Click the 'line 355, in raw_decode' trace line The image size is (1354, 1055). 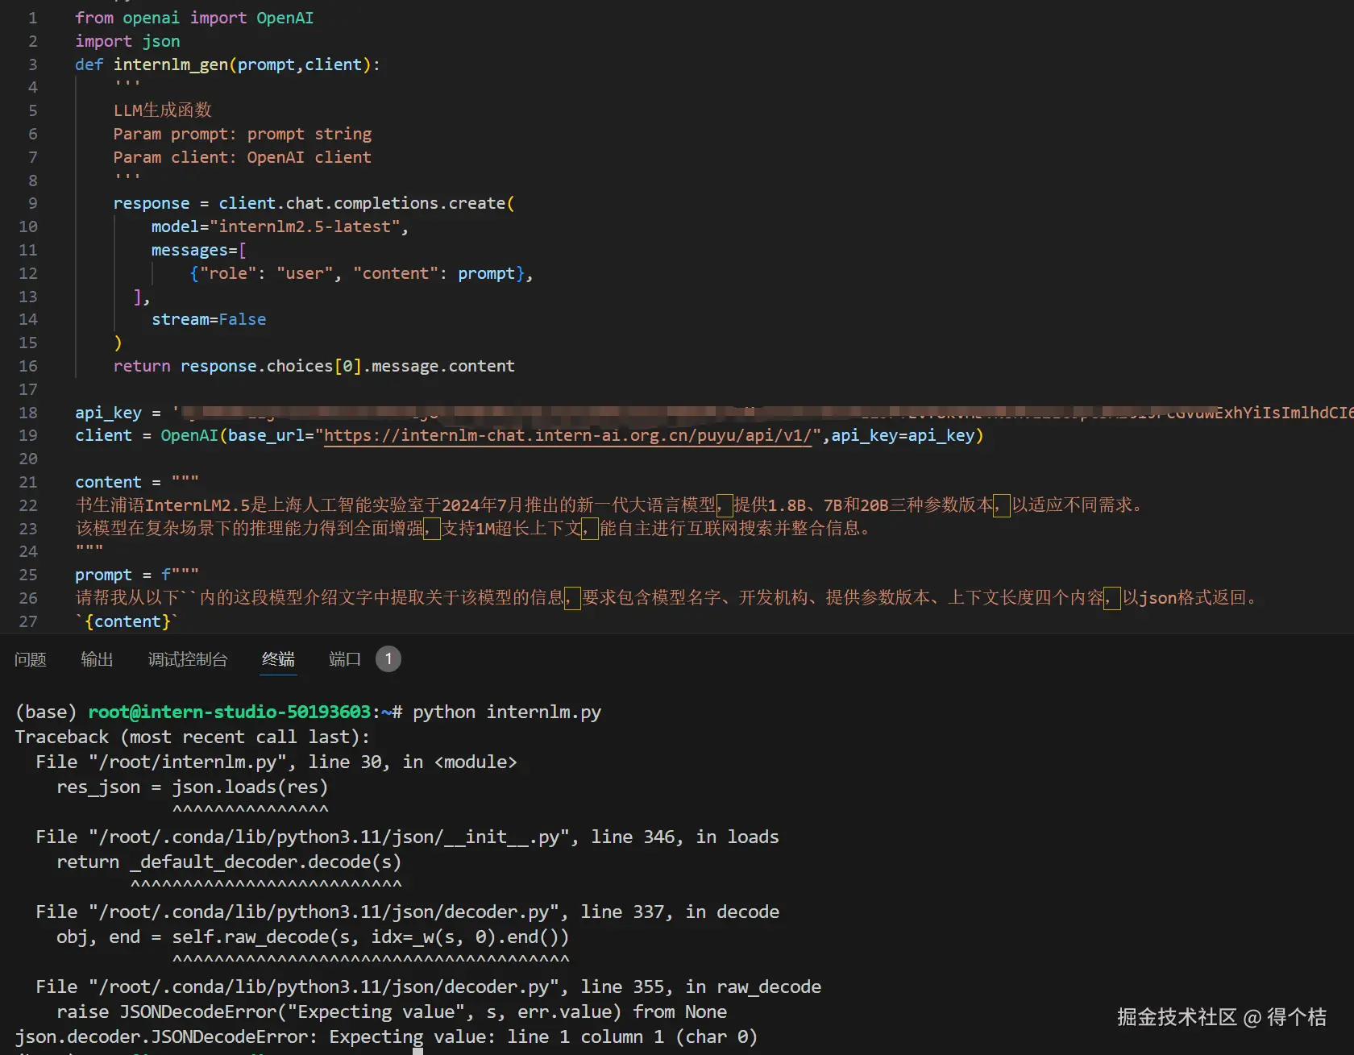(x=429, y=987)
